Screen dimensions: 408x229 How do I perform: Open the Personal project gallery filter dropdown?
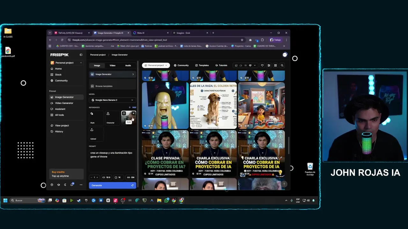coord(156,65)
